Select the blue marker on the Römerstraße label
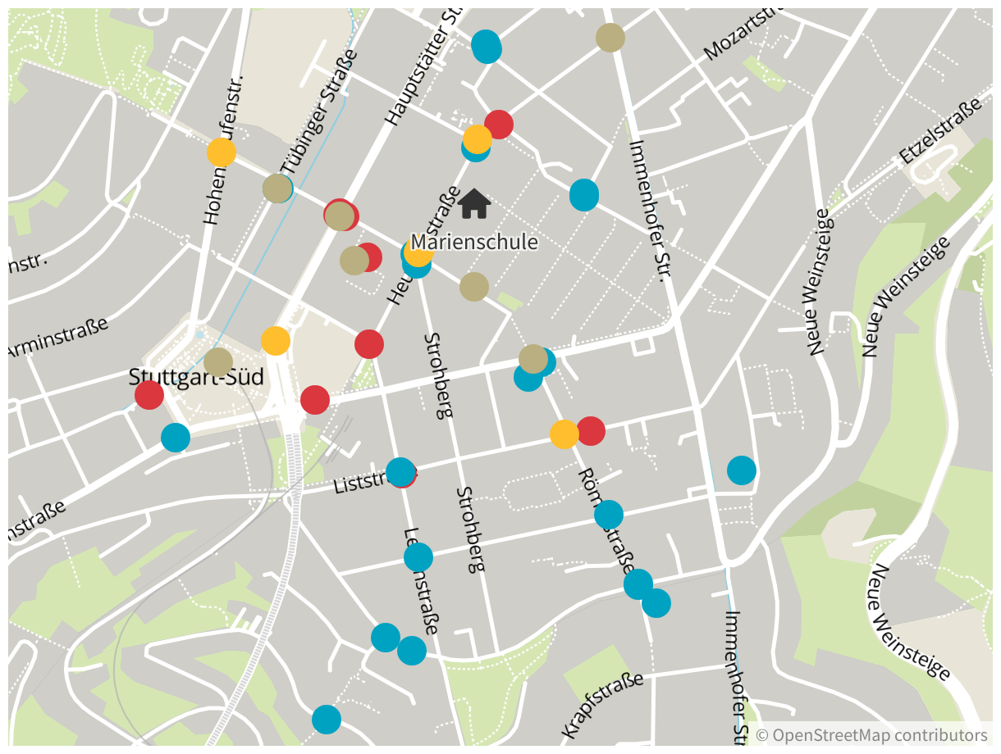Image resolution: width=1001 pixels, height=754 pixels. pos(609,515)
